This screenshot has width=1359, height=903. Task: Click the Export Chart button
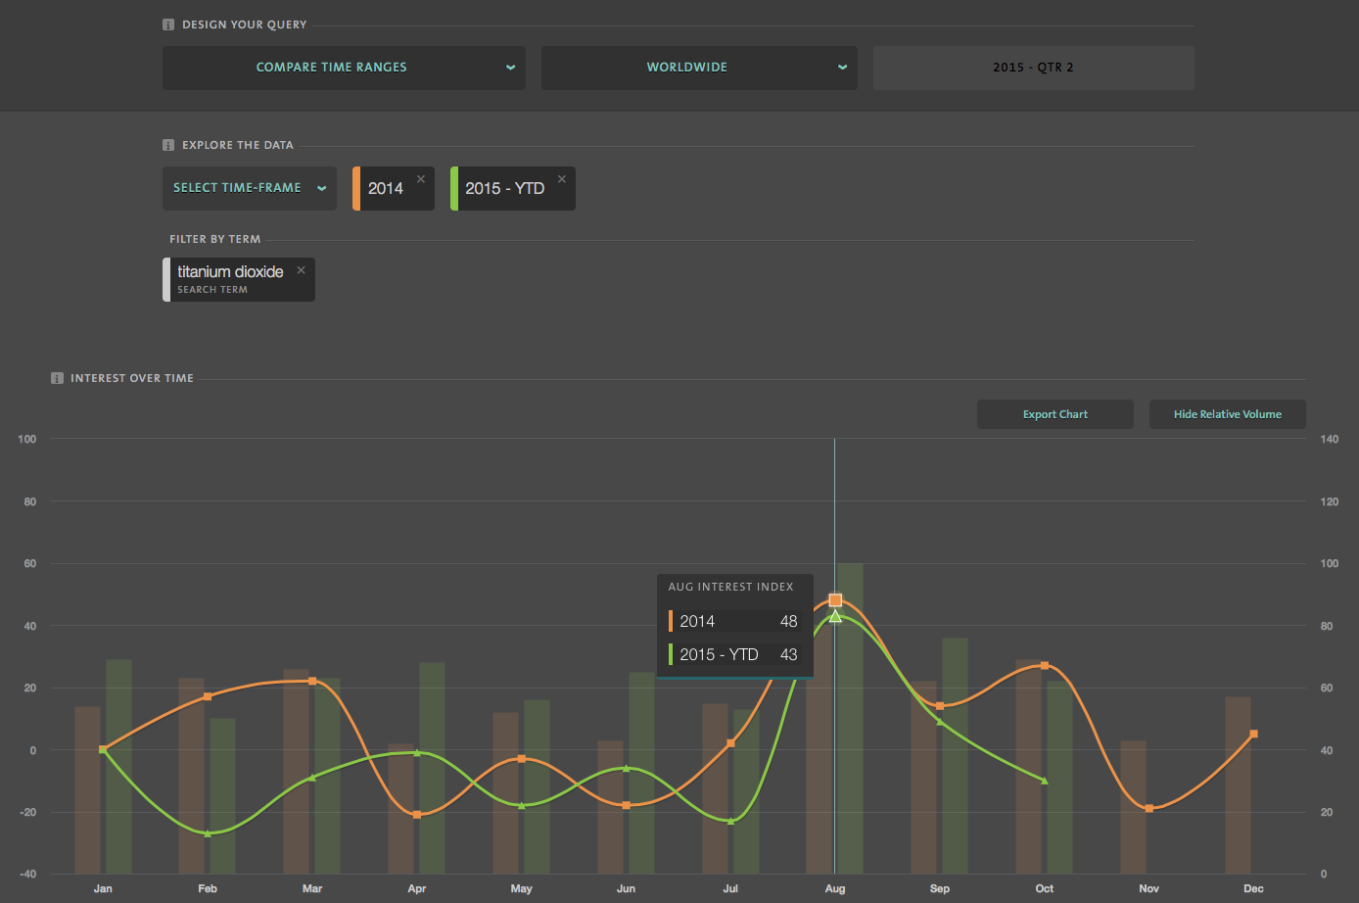click(1054, 414)
